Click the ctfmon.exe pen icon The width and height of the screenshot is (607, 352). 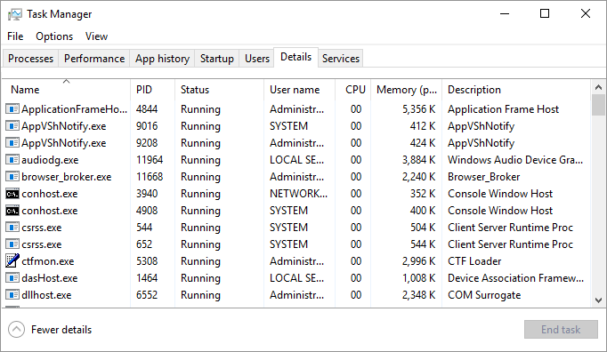point(12,260)
